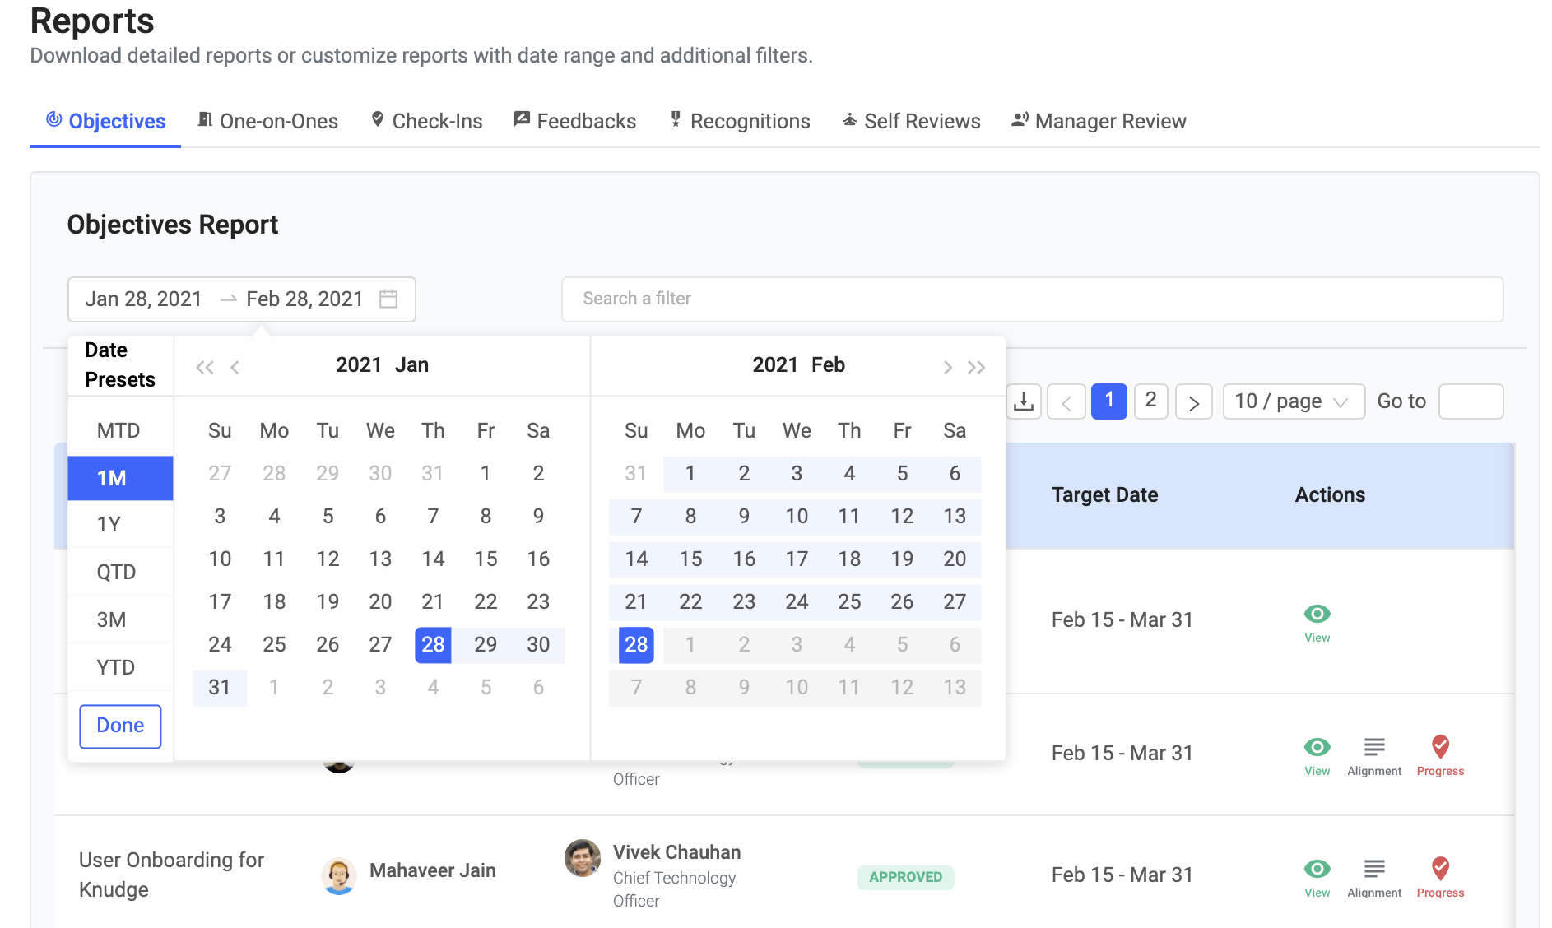Click the download report icon
This screenshot has height=928, width=1552.
point(1024,401)
